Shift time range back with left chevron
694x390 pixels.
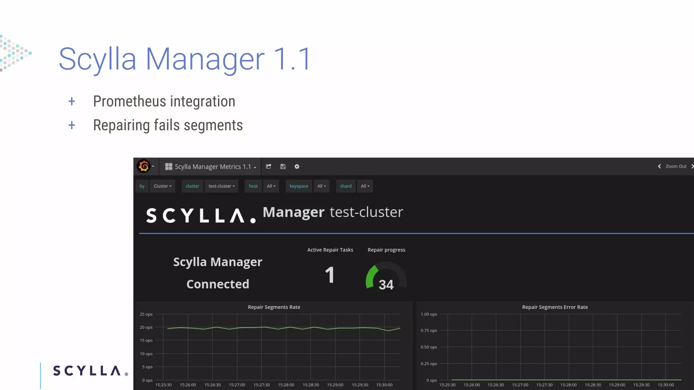pyautogui.click(x=659, y=166)
